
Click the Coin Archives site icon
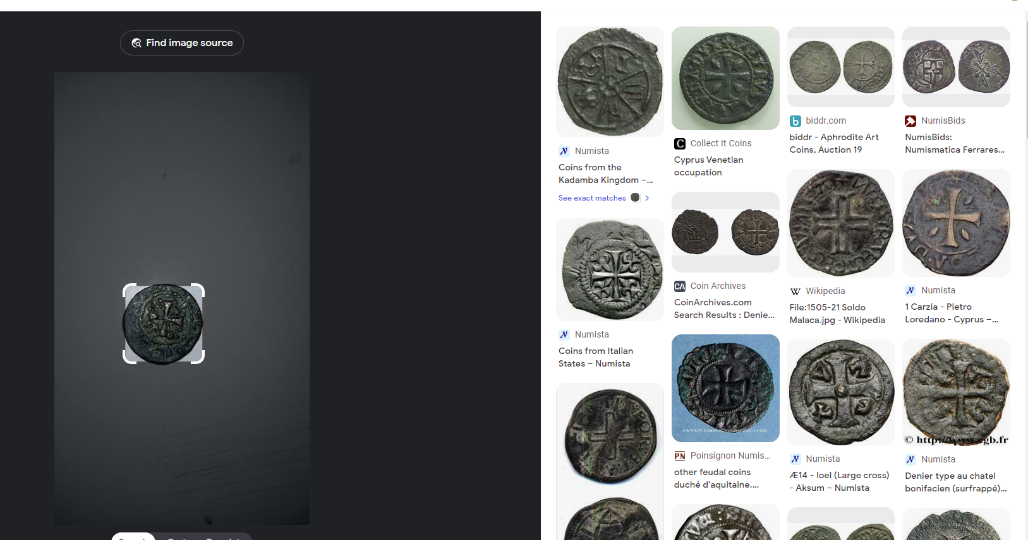coord(680,286)
